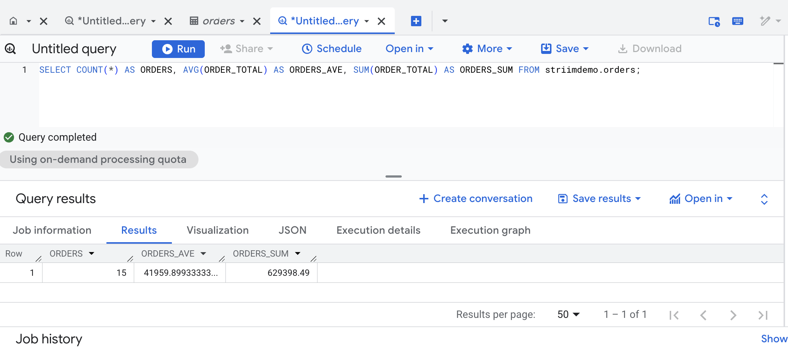The image size is (788, 350).
Task: Click the Gemini SQL generation pencil icon
Action: [764, 21]
